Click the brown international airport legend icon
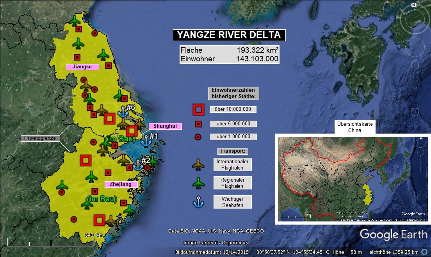The width and height of the screenshot is (431, 257). point(198,165)
